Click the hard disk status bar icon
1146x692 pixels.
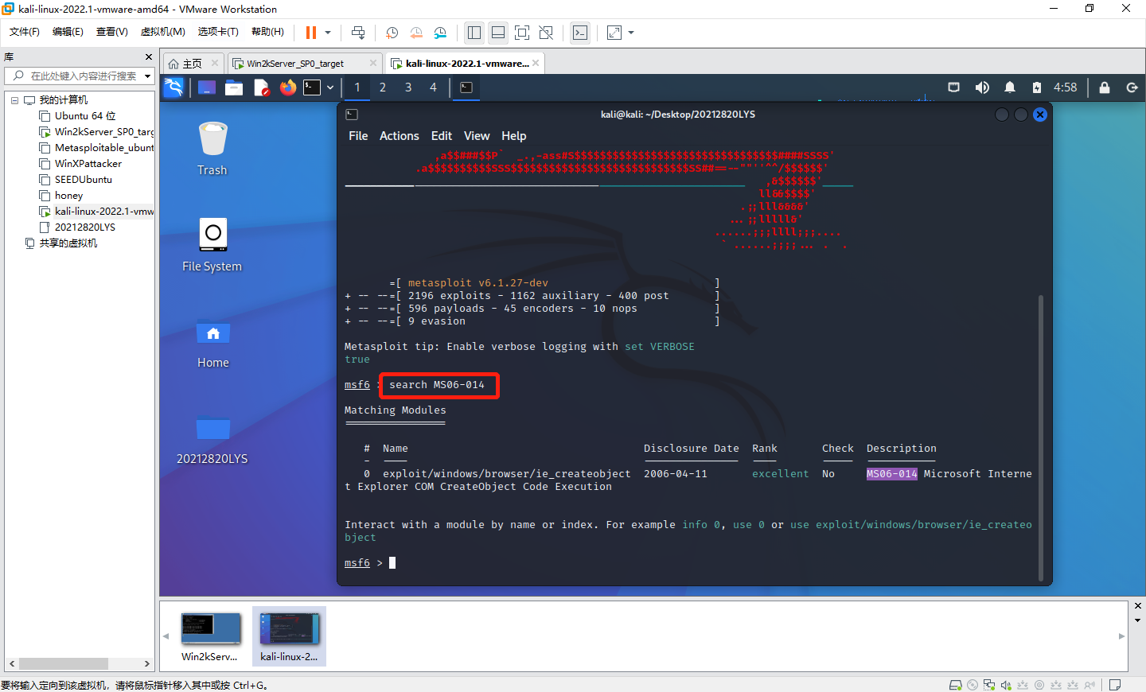(955, 685)
